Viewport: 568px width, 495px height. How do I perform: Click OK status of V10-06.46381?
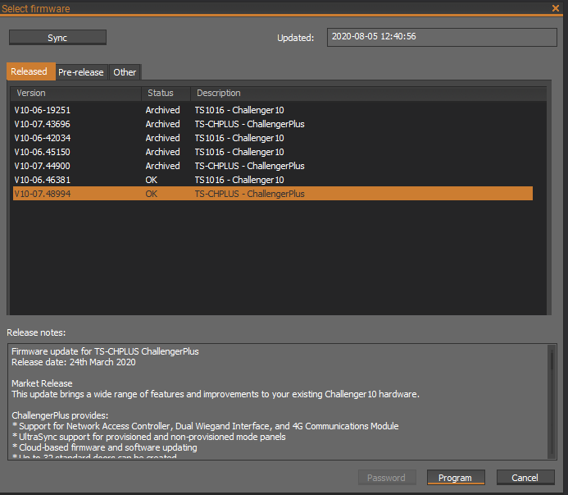(152, 180)
